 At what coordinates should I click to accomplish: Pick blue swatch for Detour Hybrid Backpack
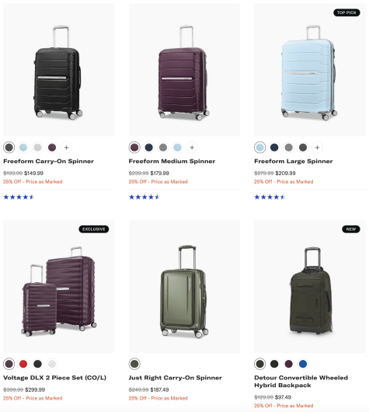coord(303,364)
